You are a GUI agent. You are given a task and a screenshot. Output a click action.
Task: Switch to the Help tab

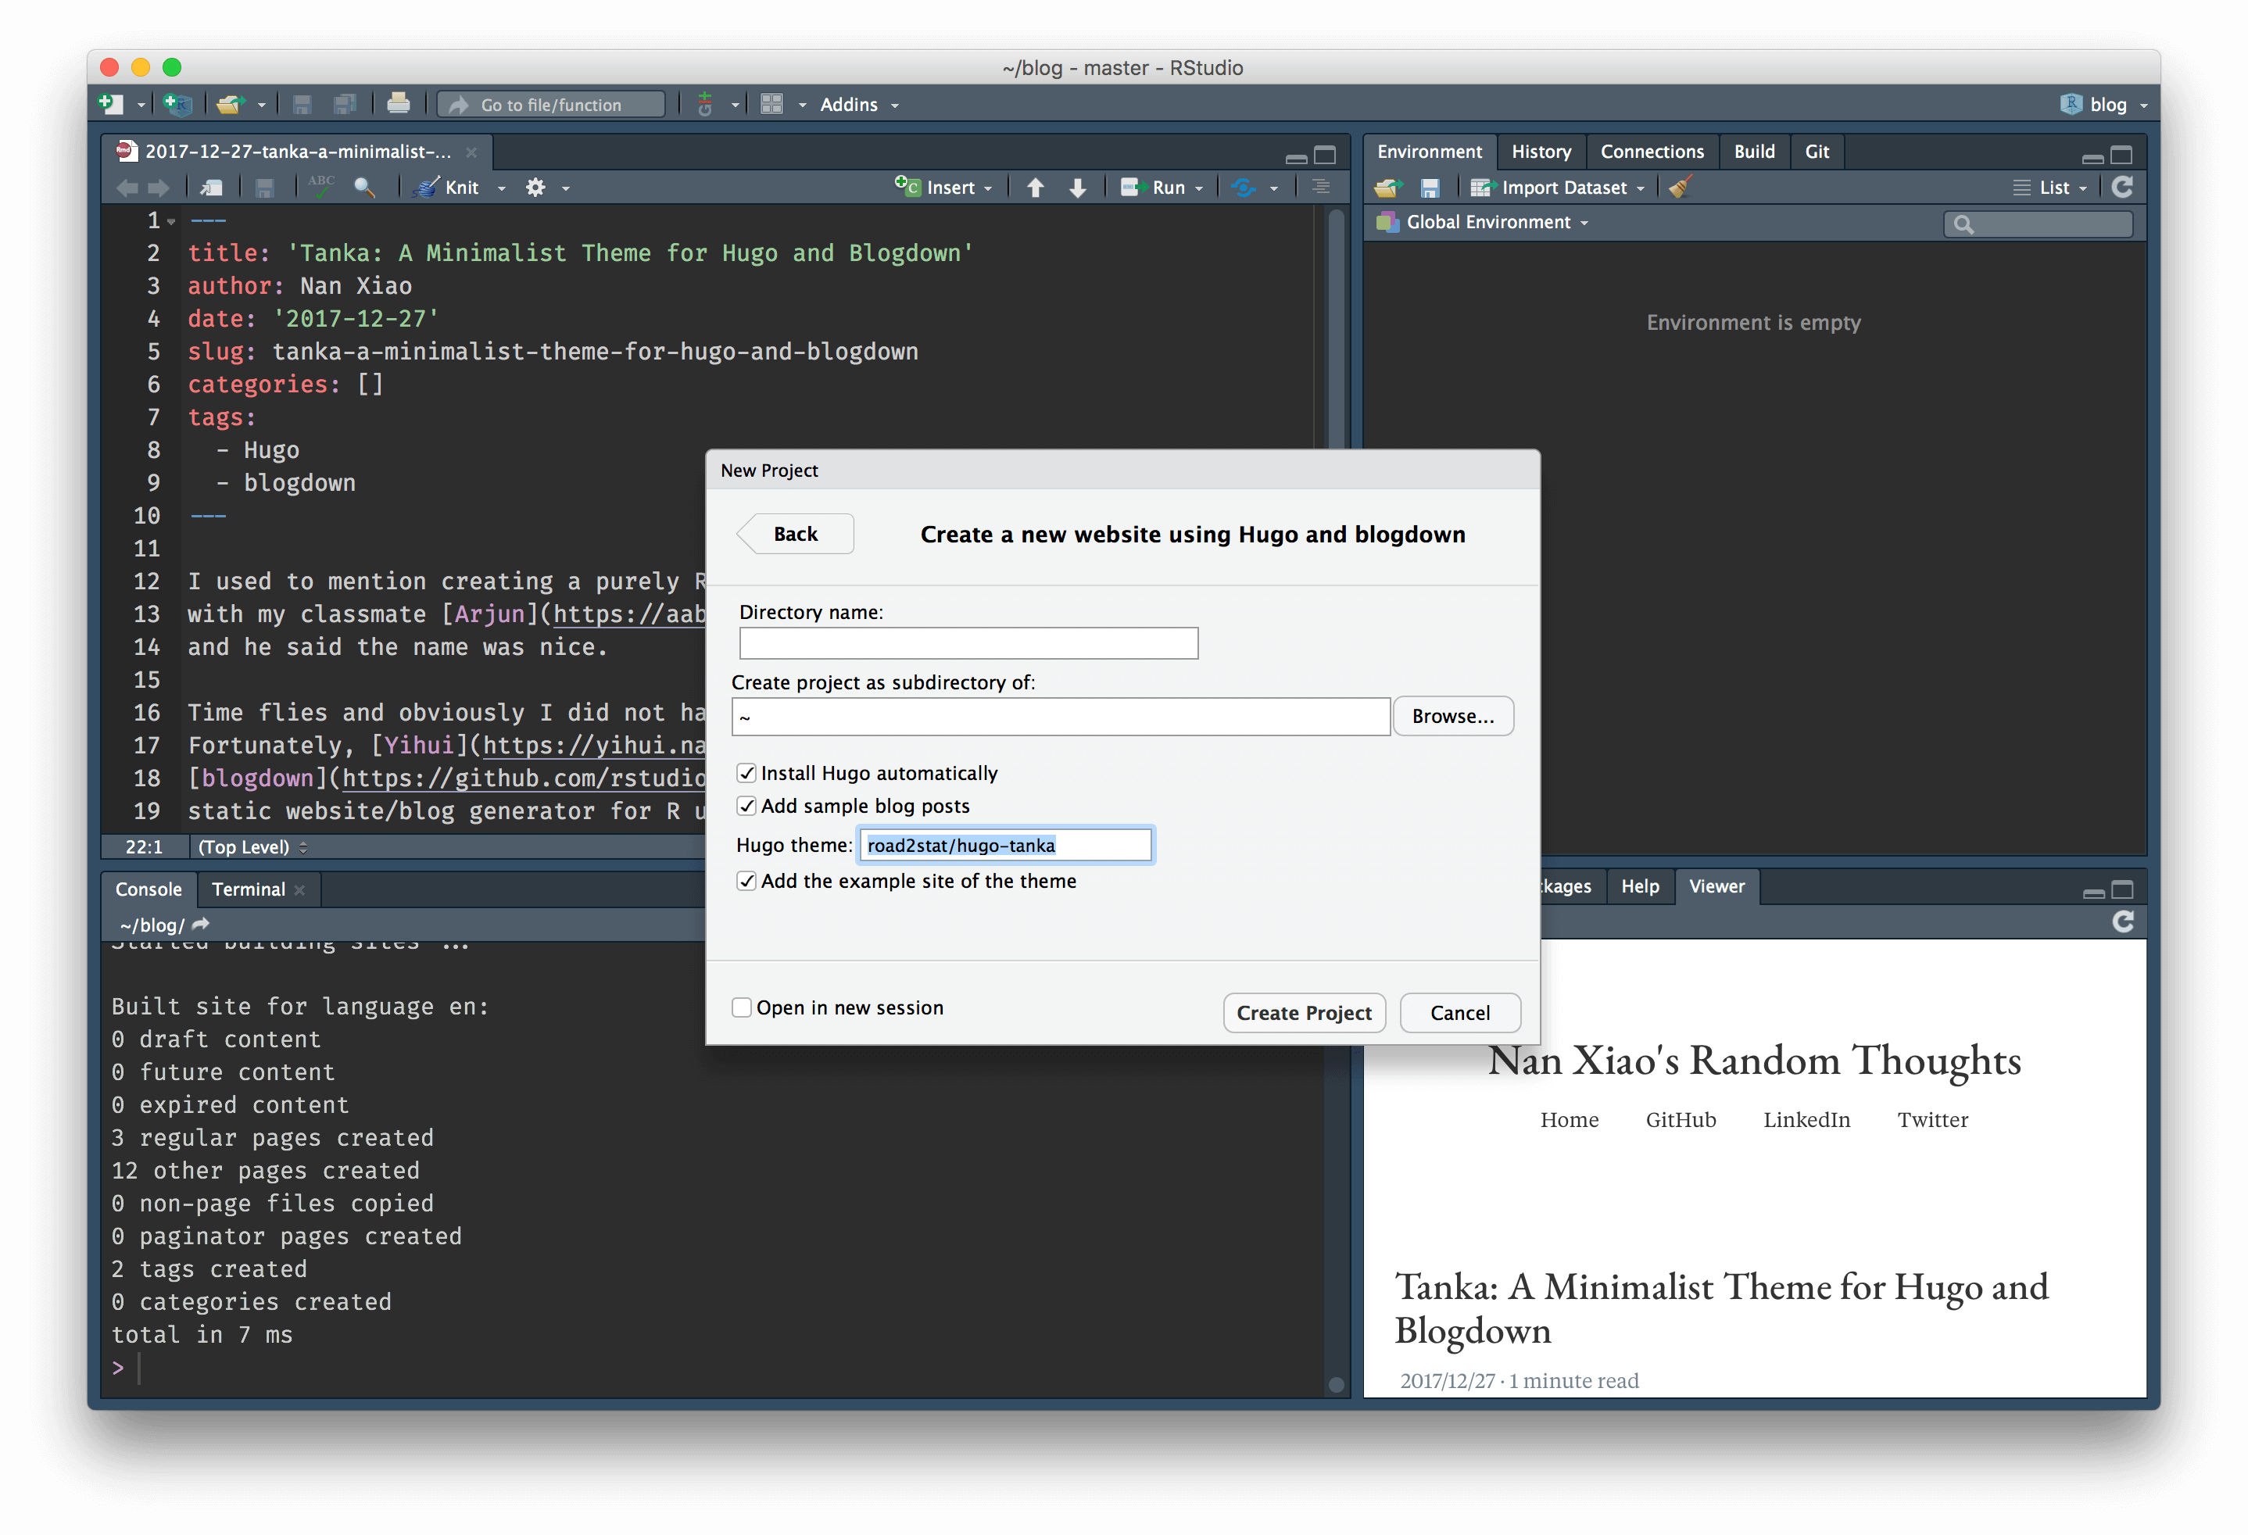[x=1640, y=886]
